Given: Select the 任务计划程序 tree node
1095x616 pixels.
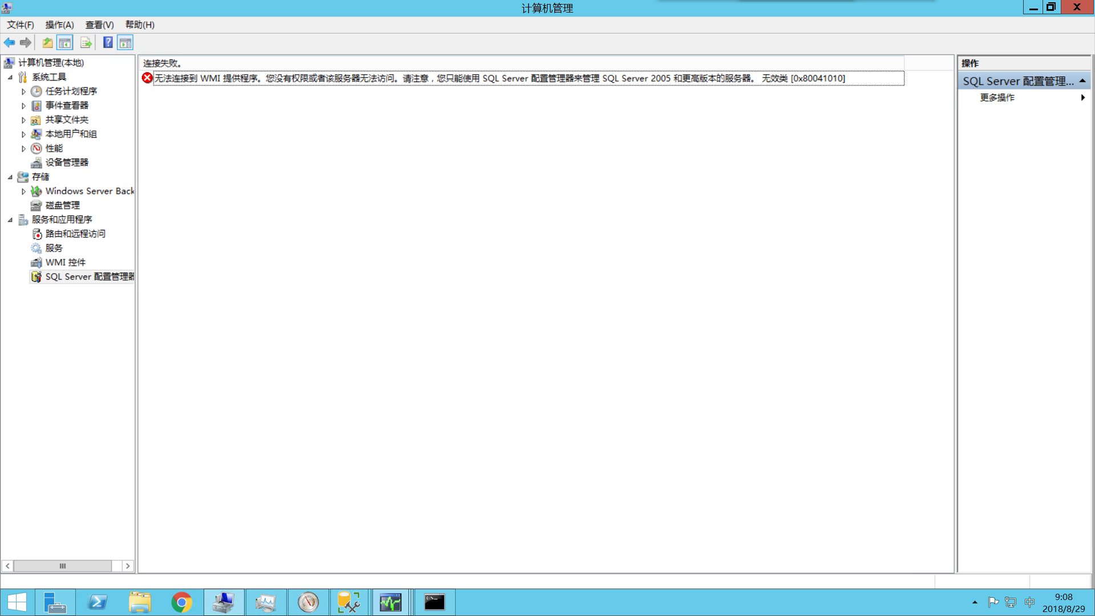Looking at the screenshot, I should pos(71,91).
